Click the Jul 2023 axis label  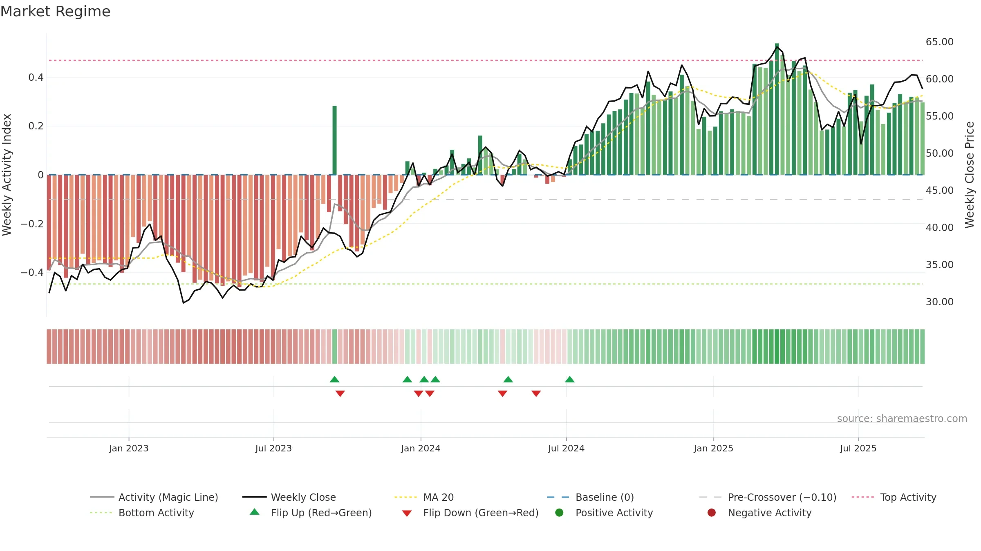273,448
